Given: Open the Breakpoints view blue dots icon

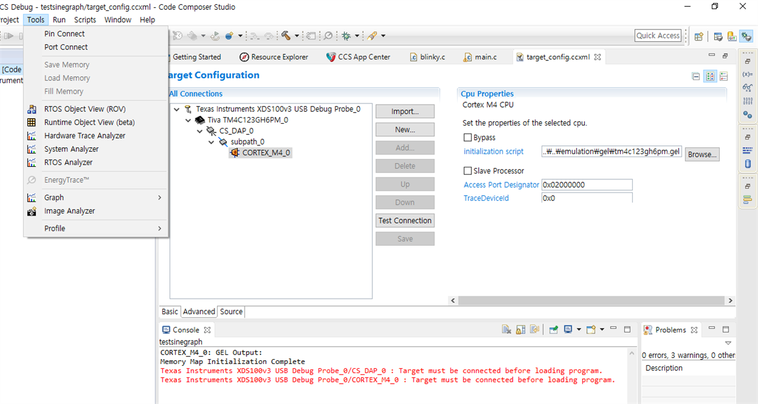Looking at the screenshot, I should coord(748,115).
